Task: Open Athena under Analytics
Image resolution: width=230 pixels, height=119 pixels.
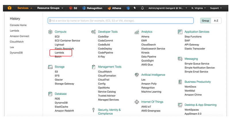Action: click(x=145, y=37)
